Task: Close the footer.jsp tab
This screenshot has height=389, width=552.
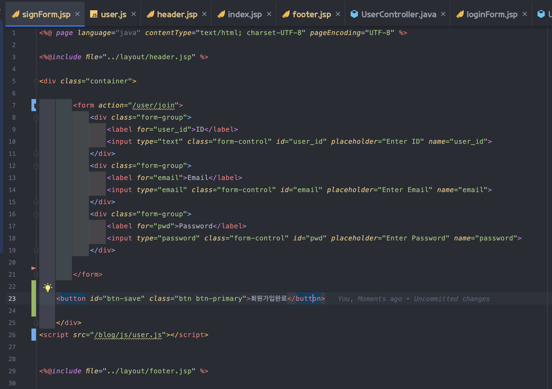Action: coord(338,14)
